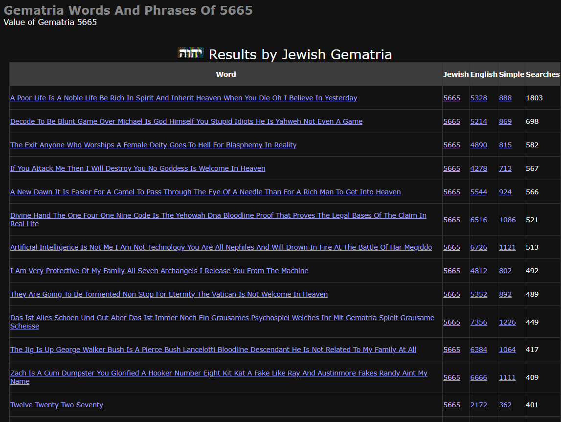Open 'If You Attack Me Then' phrase
Screen dimensions: 561x422
point(138,168)
